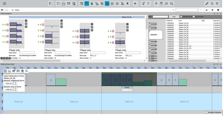The image size is (223, 116).
Task: Decrease the between rows of items distance
Action: coord(15,90)
